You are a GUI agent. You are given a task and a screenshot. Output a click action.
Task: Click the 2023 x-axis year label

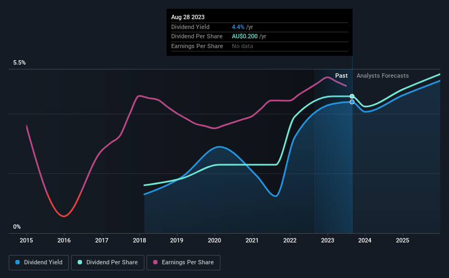coord(328,240)
